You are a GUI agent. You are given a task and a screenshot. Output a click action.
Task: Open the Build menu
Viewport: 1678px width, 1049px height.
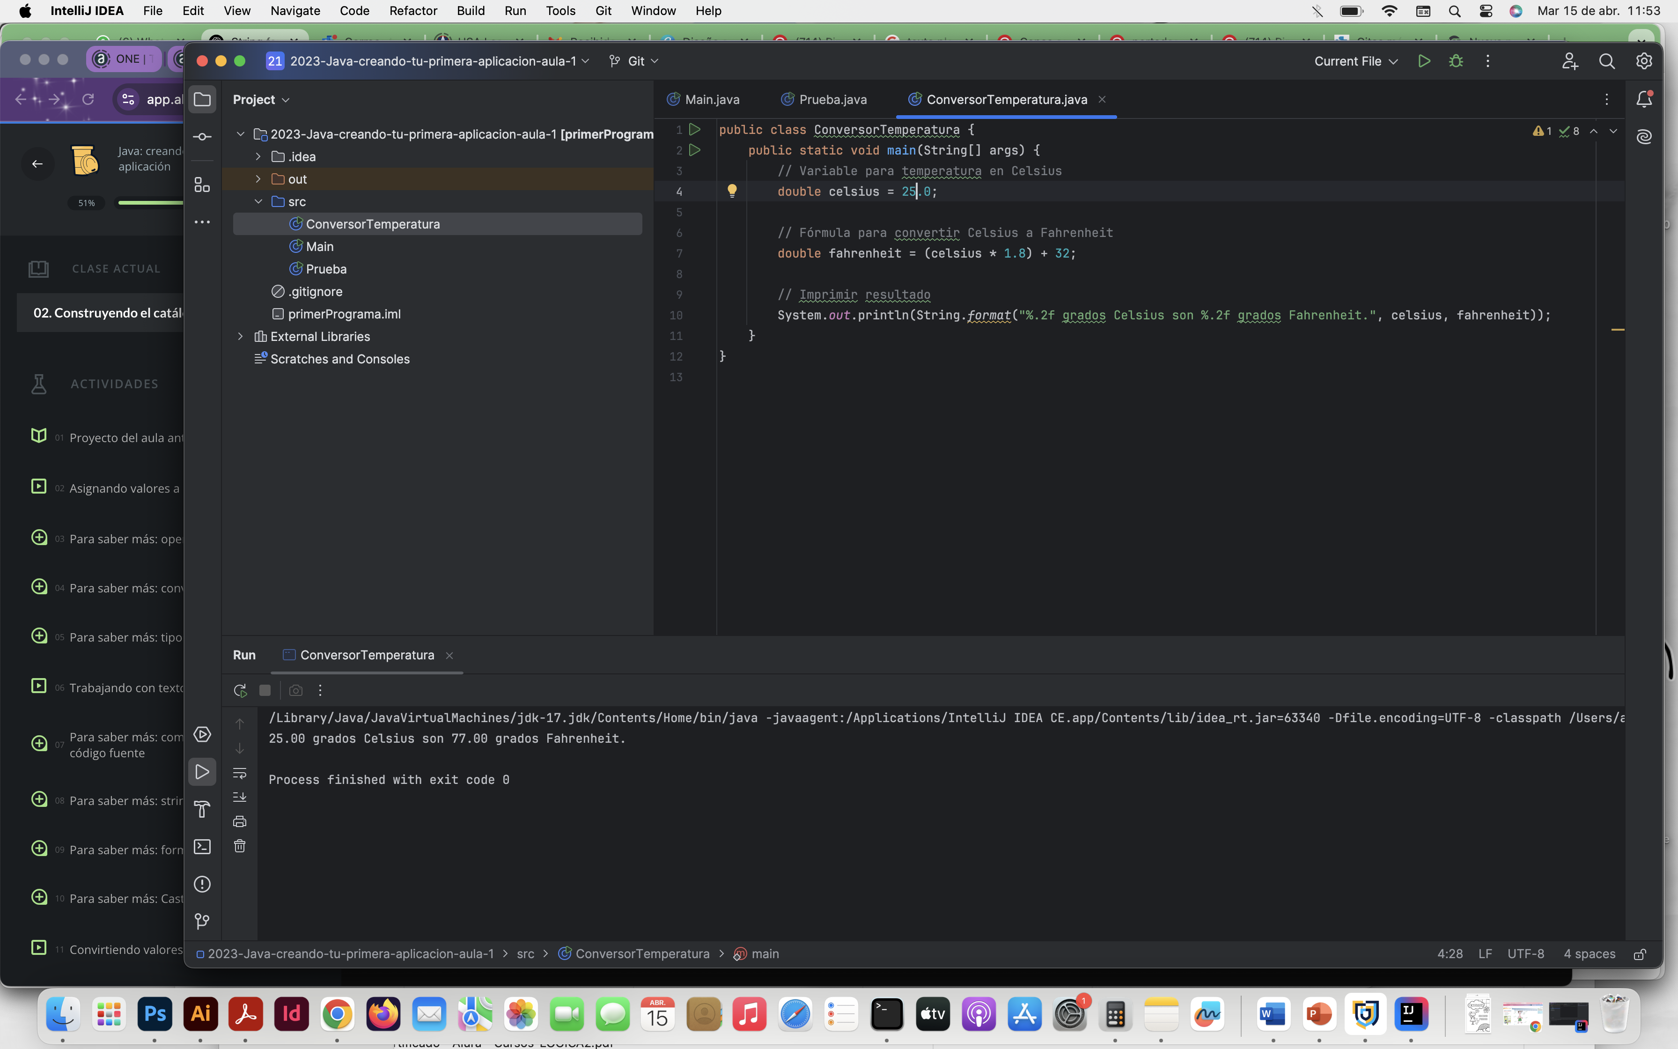point(471,10)
